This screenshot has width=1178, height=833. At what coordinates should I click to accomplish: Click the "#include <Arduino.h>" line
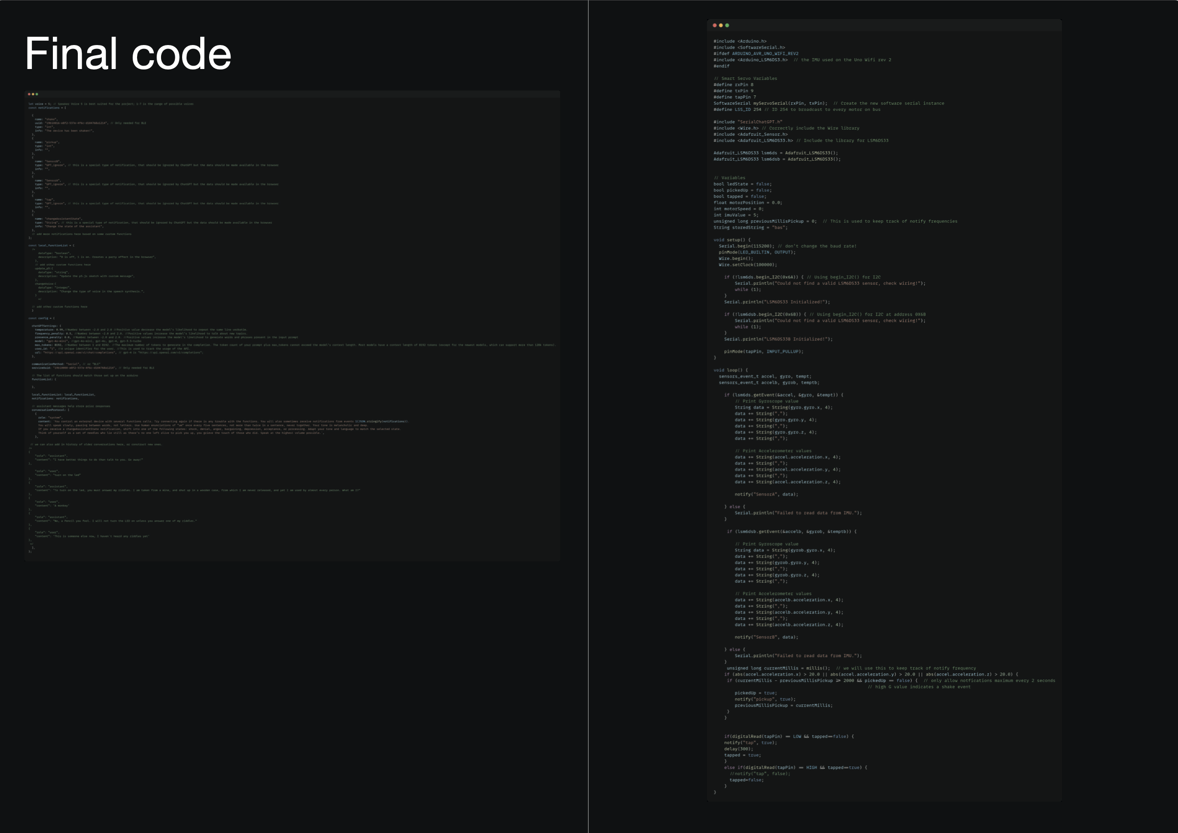click(x=740, y=41)
